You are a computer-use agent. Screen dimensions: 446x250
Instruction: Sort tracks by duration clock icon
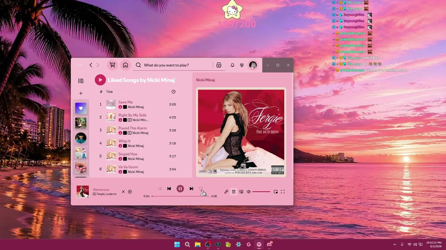(174, 92)
